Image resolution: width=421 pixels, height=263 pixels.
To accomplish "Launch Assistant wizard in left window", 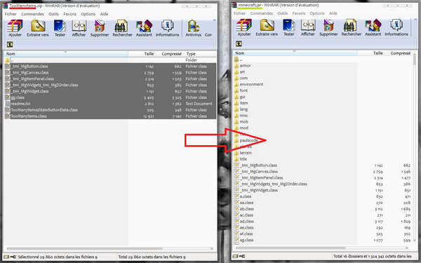I will pyautogui.click(x=144, y=28).
